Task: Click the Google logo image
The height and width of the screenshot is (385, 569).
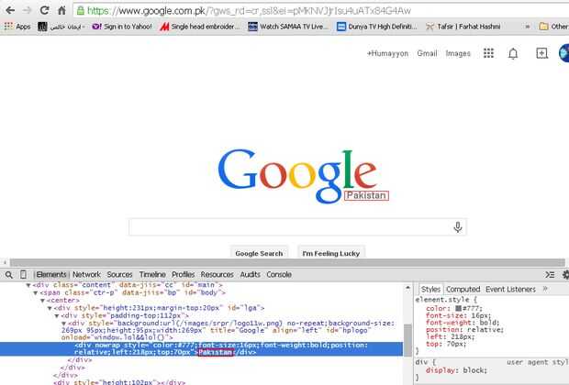Action: pos(297,175)
